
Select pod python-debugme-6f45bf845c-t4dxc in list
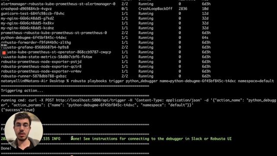pos(34,38)
